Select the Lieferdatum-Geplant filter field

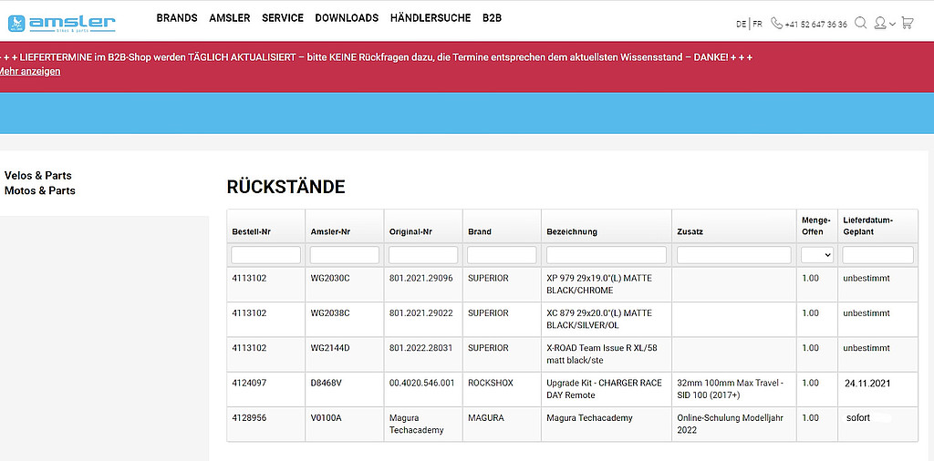877,255
